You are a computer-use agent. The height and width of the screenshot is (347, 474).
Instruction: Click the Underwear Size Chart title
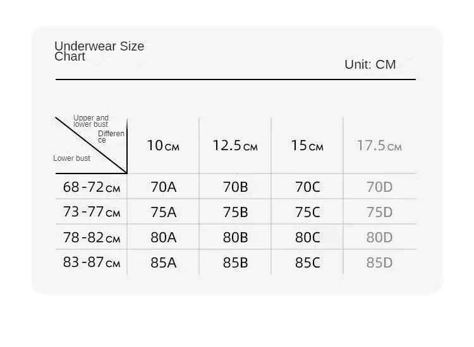click(99, 51)
